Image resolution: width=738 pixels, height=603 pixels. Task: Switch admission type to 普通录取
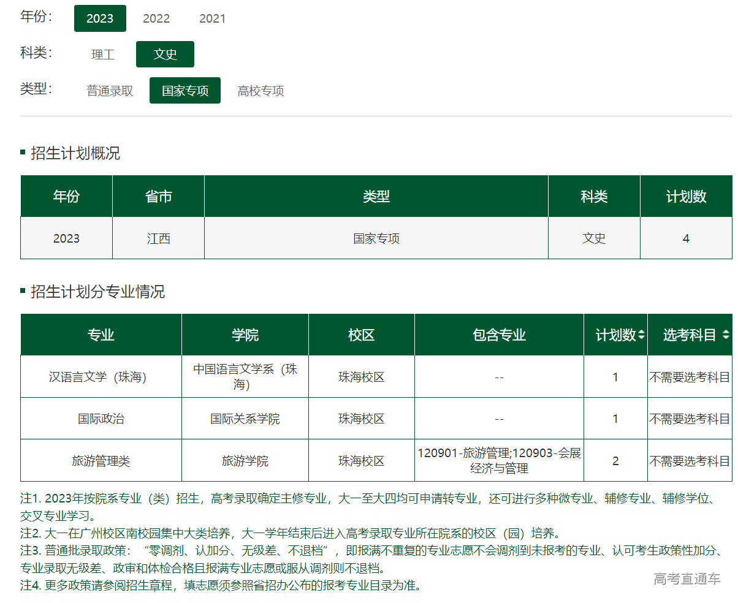tap(110, 91)
